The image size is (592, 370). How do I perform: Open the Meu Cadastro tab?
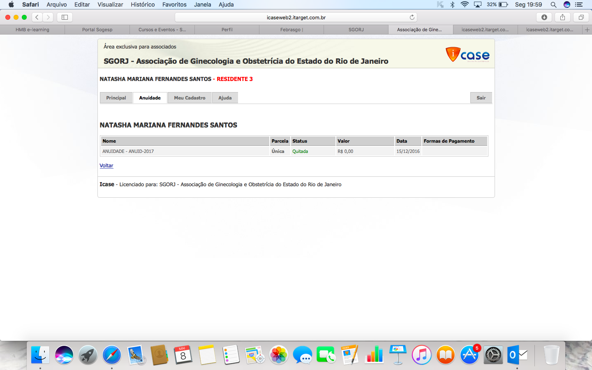tap(190, 98)
